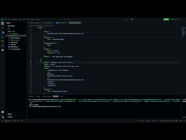
Task: Open the File menu
Action: tap(5, 19)
